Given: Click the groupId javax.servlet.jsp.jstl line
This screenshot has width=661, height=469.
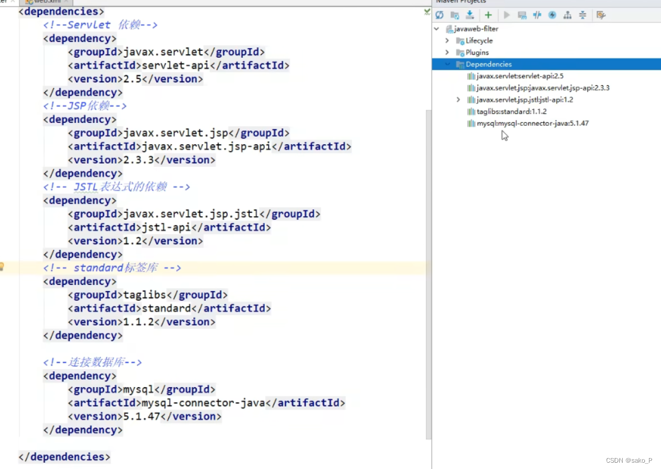Looking at the screenshot, I should point(194,214).
